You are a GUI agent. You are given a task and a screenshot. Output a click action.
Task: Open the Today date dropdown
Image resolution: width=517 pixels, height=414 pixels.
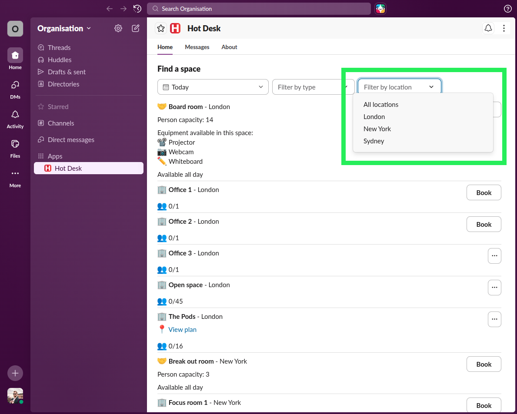coord(213,87)
